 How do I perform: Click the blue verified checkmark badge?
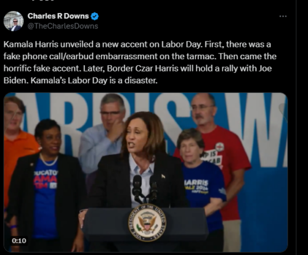tap(95, 16)
